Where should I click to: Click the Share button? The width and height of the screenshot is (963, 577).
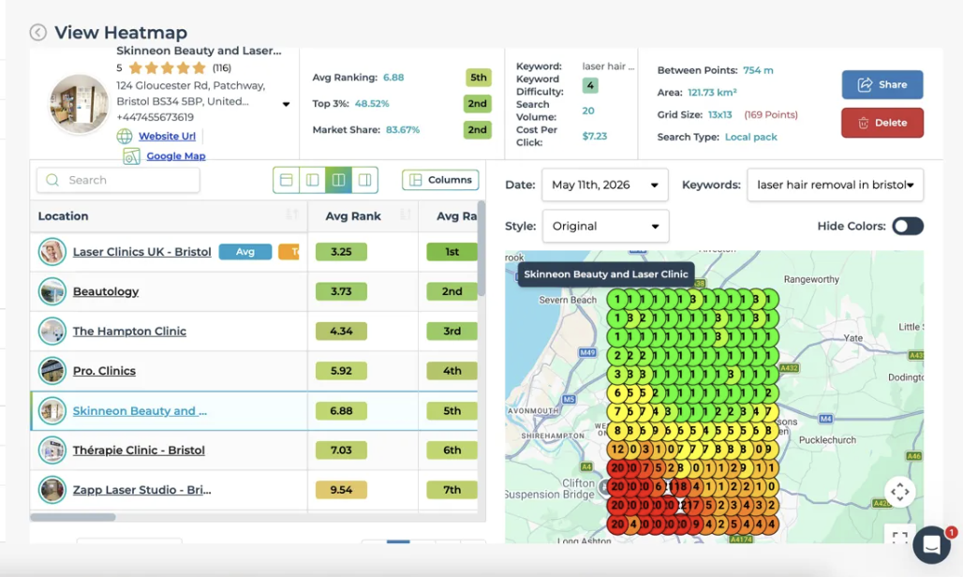point(882,84)
